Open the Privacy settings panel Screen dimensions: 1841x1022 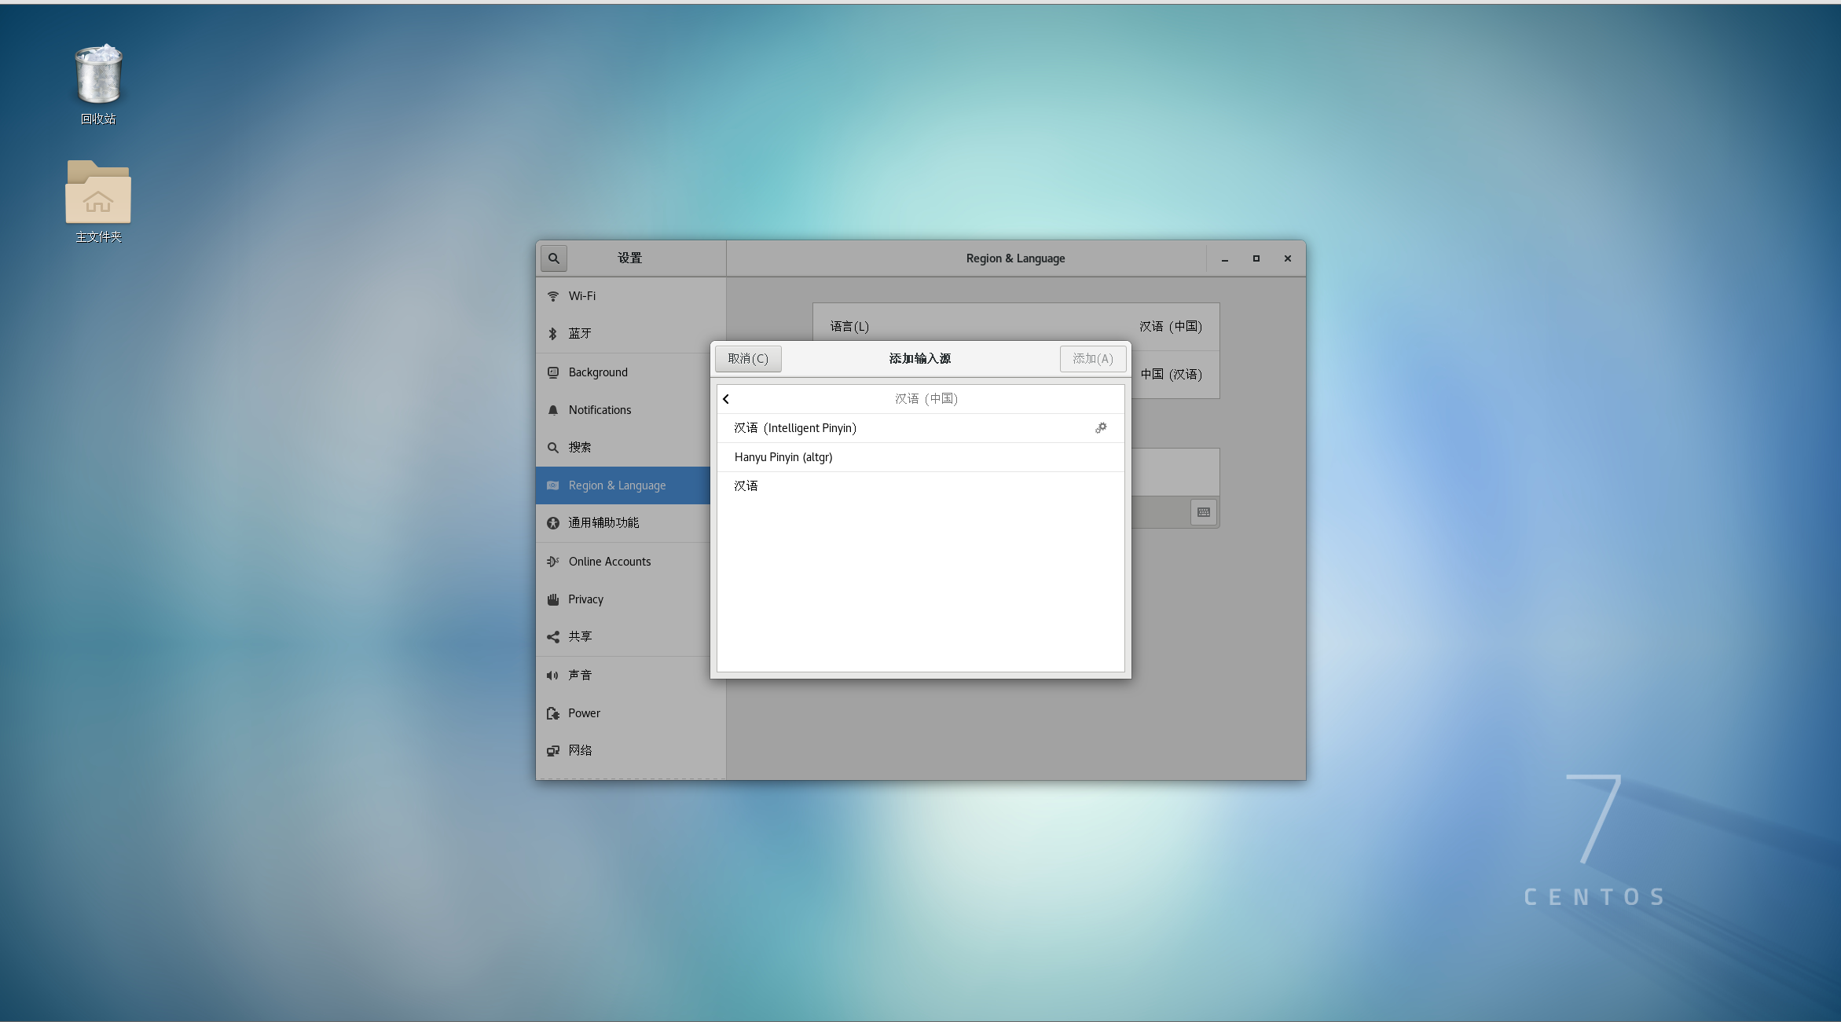click(585, 599)
